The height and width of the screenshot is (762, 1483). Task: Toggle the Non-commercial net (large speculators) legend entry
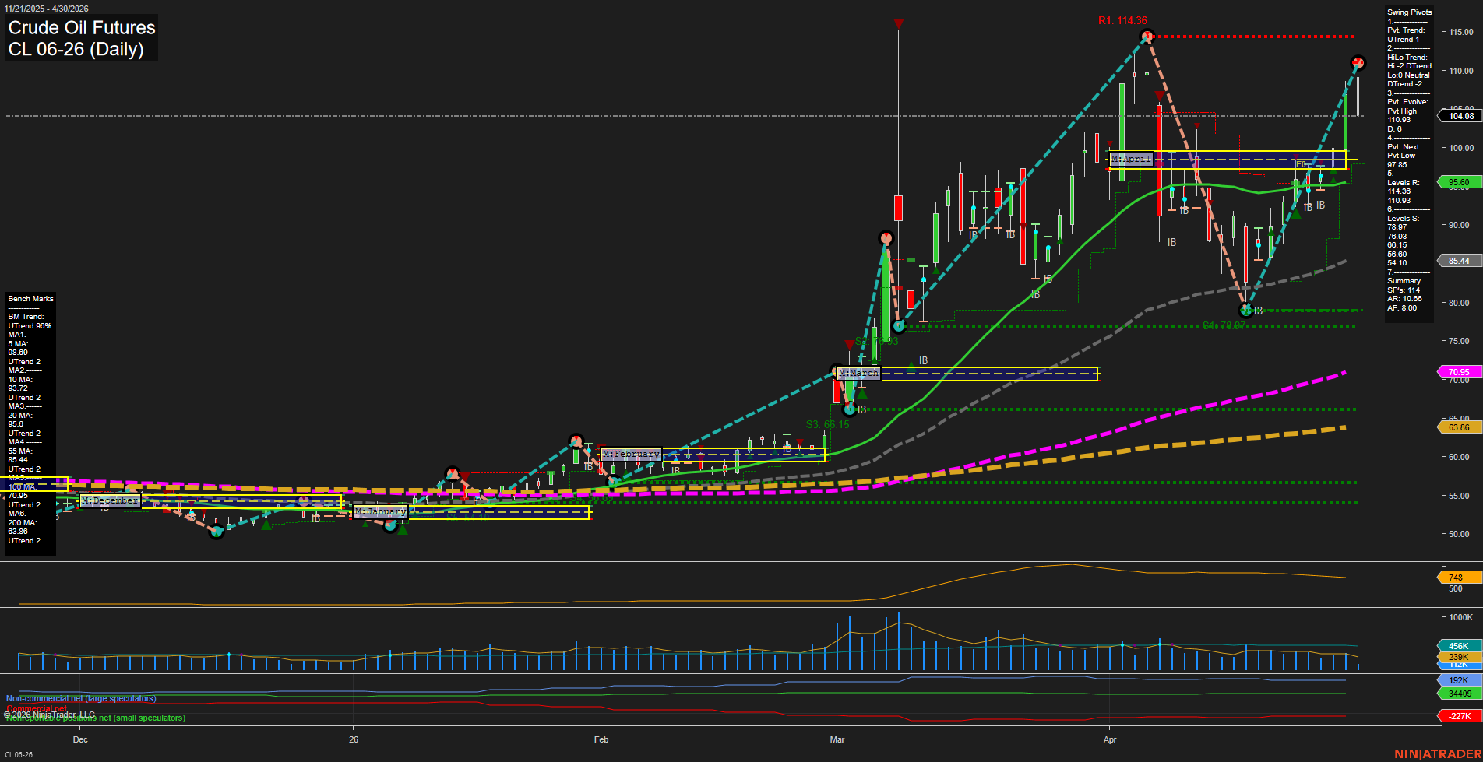[x=81, y=698]
